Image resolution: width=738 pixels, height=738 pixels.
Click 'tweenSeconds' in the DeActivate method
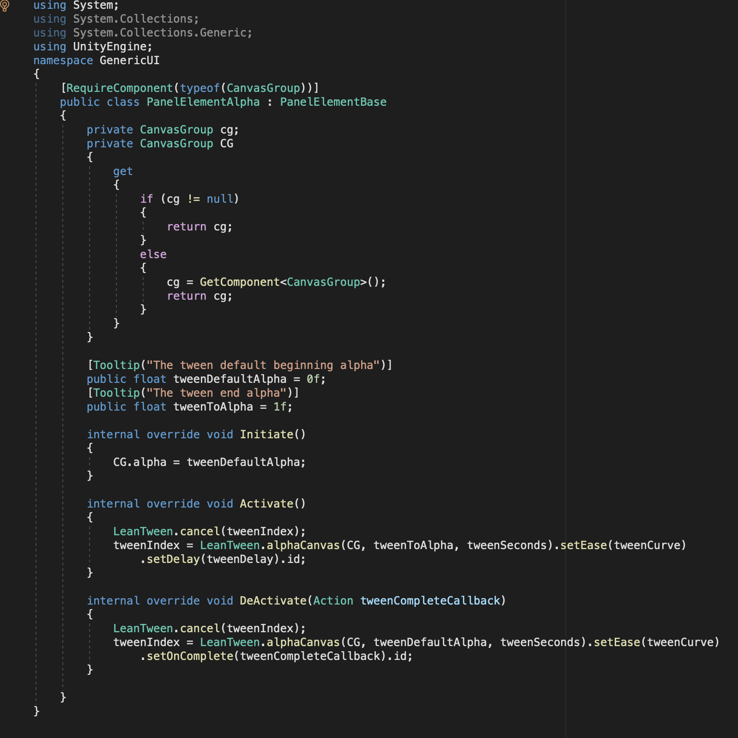[x=540, y=642]
